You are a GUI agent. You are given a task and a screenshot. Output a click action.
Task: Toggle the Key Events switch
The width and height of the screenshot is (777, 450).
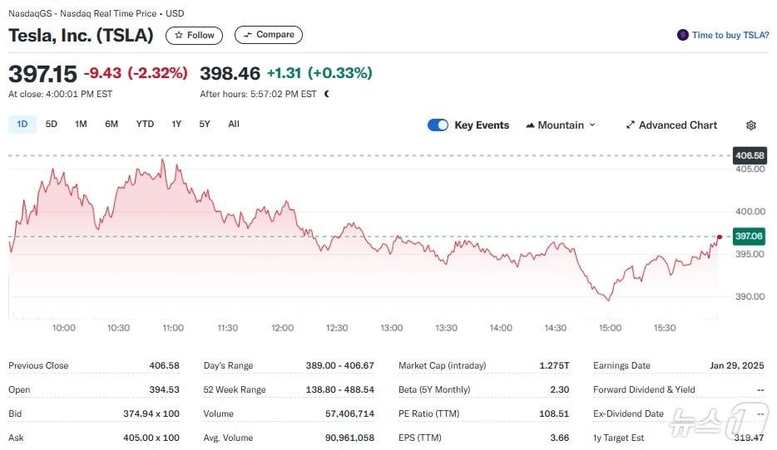(x=438, y=125)
